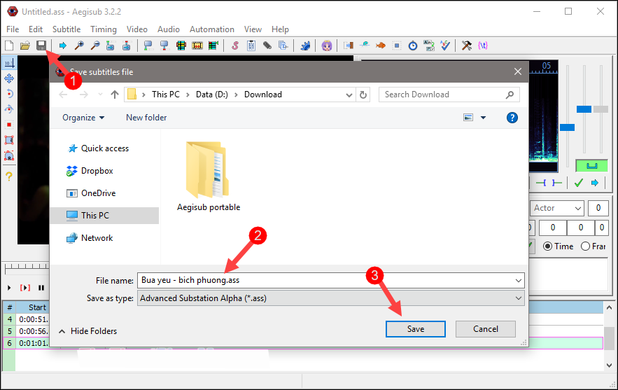Image resolution: width=618 pixels, height=390 pixels.
Task: Select the Aegisub portable folder
Action: [209, 176]
